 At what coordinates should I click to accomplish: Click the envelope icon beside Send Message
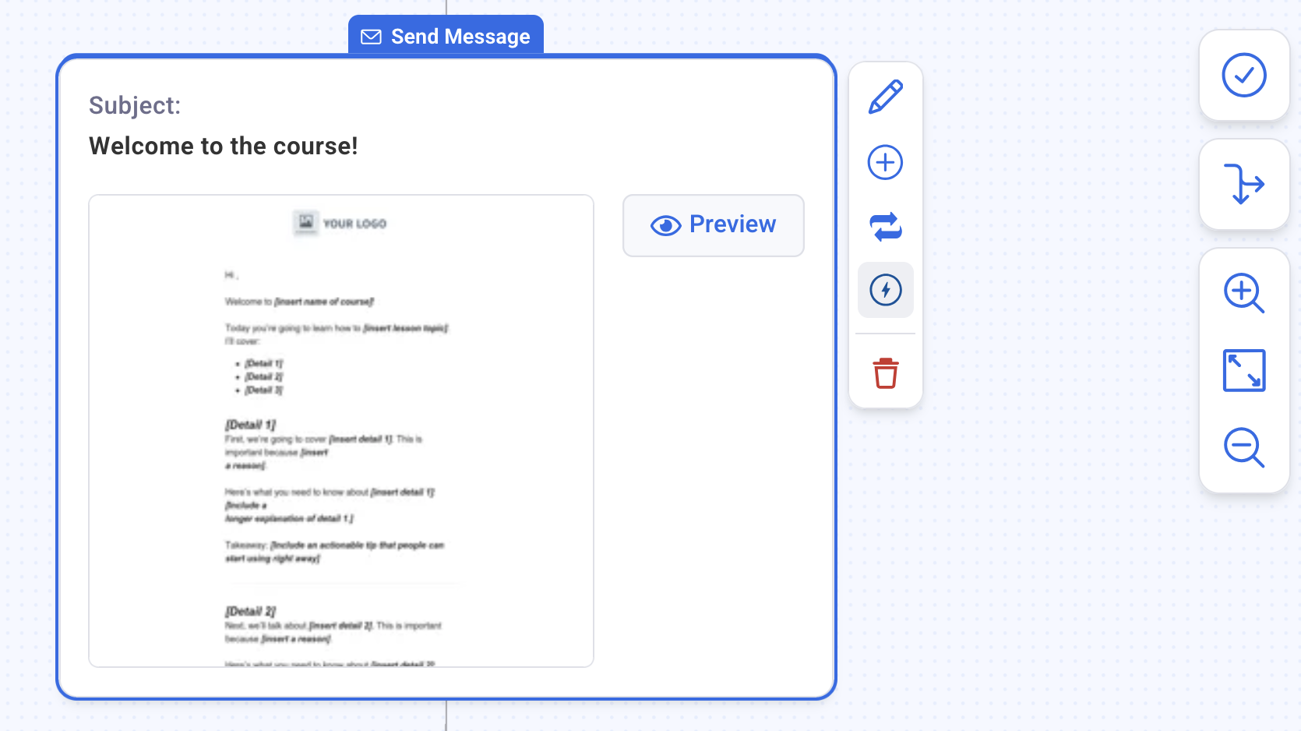coord(371,37)
